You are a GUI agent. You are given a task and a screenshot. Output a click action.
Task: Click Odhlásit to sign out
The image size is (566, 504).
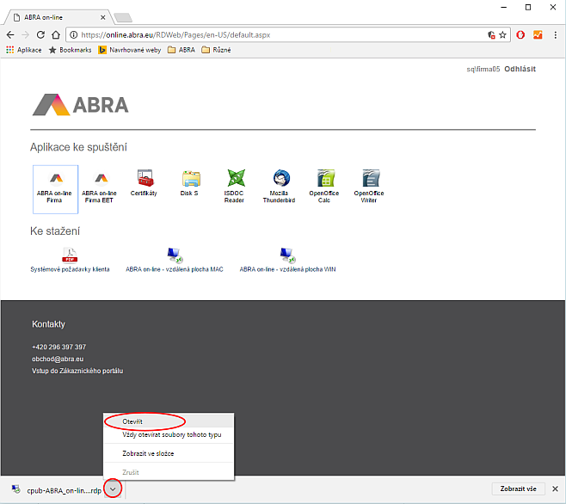(520, 69)
